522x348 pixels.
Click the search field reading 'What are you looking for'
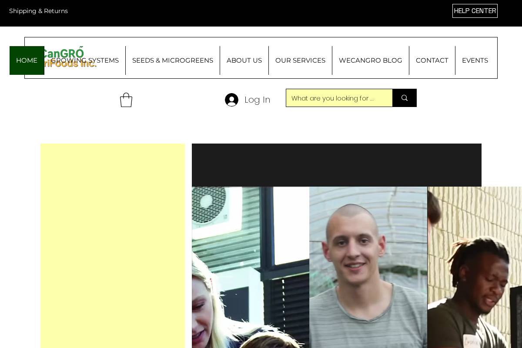coord(339,98)
